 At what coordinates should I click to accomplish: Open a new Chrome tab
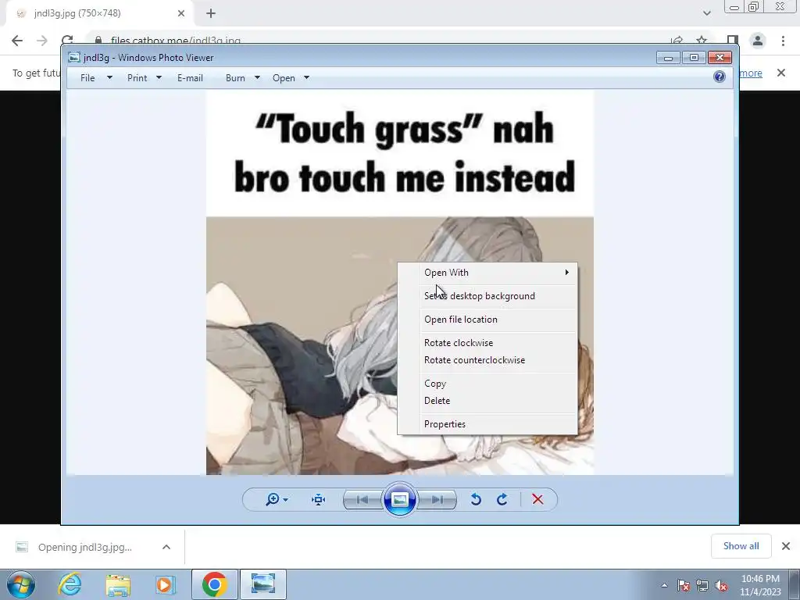click(211, 14)
